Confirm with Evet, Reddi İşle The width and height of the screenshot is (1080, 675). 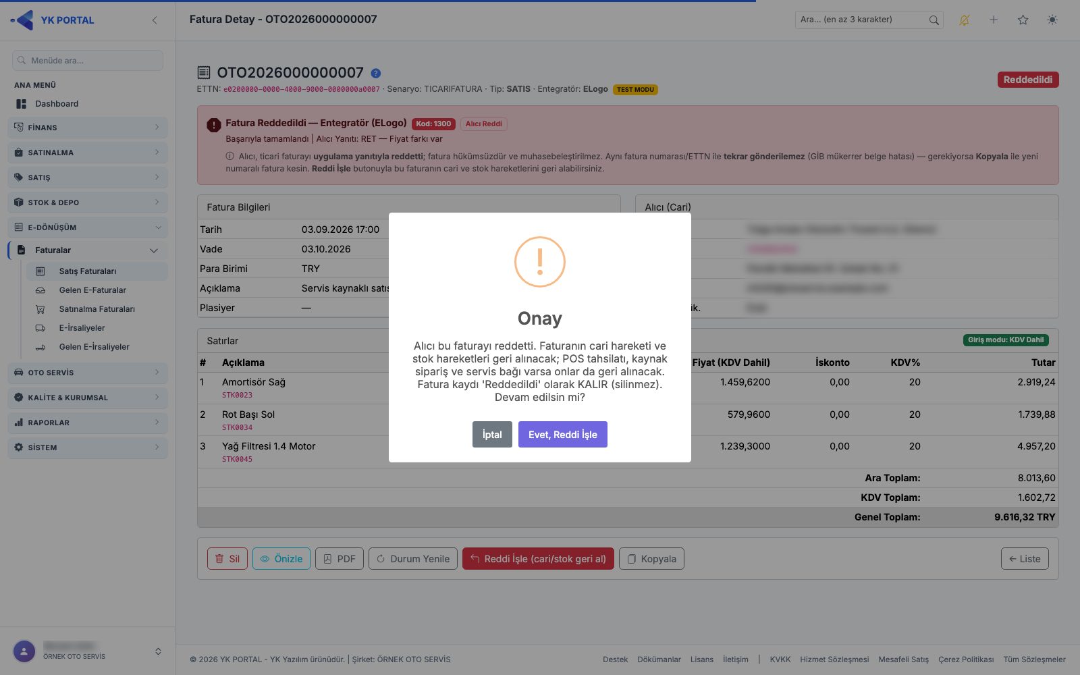click(563, 435)
